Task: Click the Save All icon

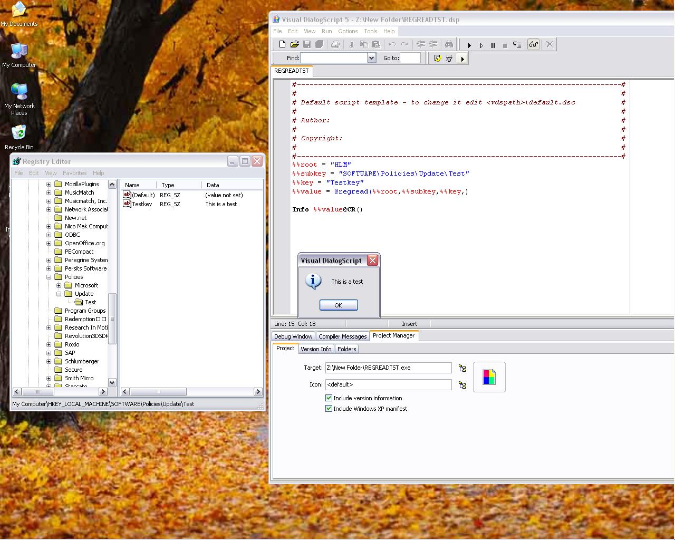Action: pos(319,45)
